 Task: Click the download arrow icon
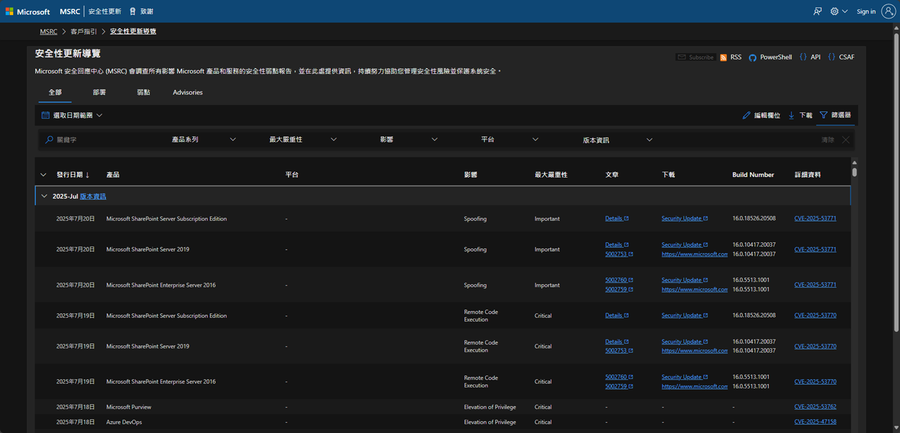[x=791, y=115]
